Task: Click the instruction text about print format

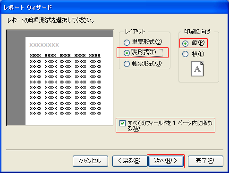Action: (51, 21)
